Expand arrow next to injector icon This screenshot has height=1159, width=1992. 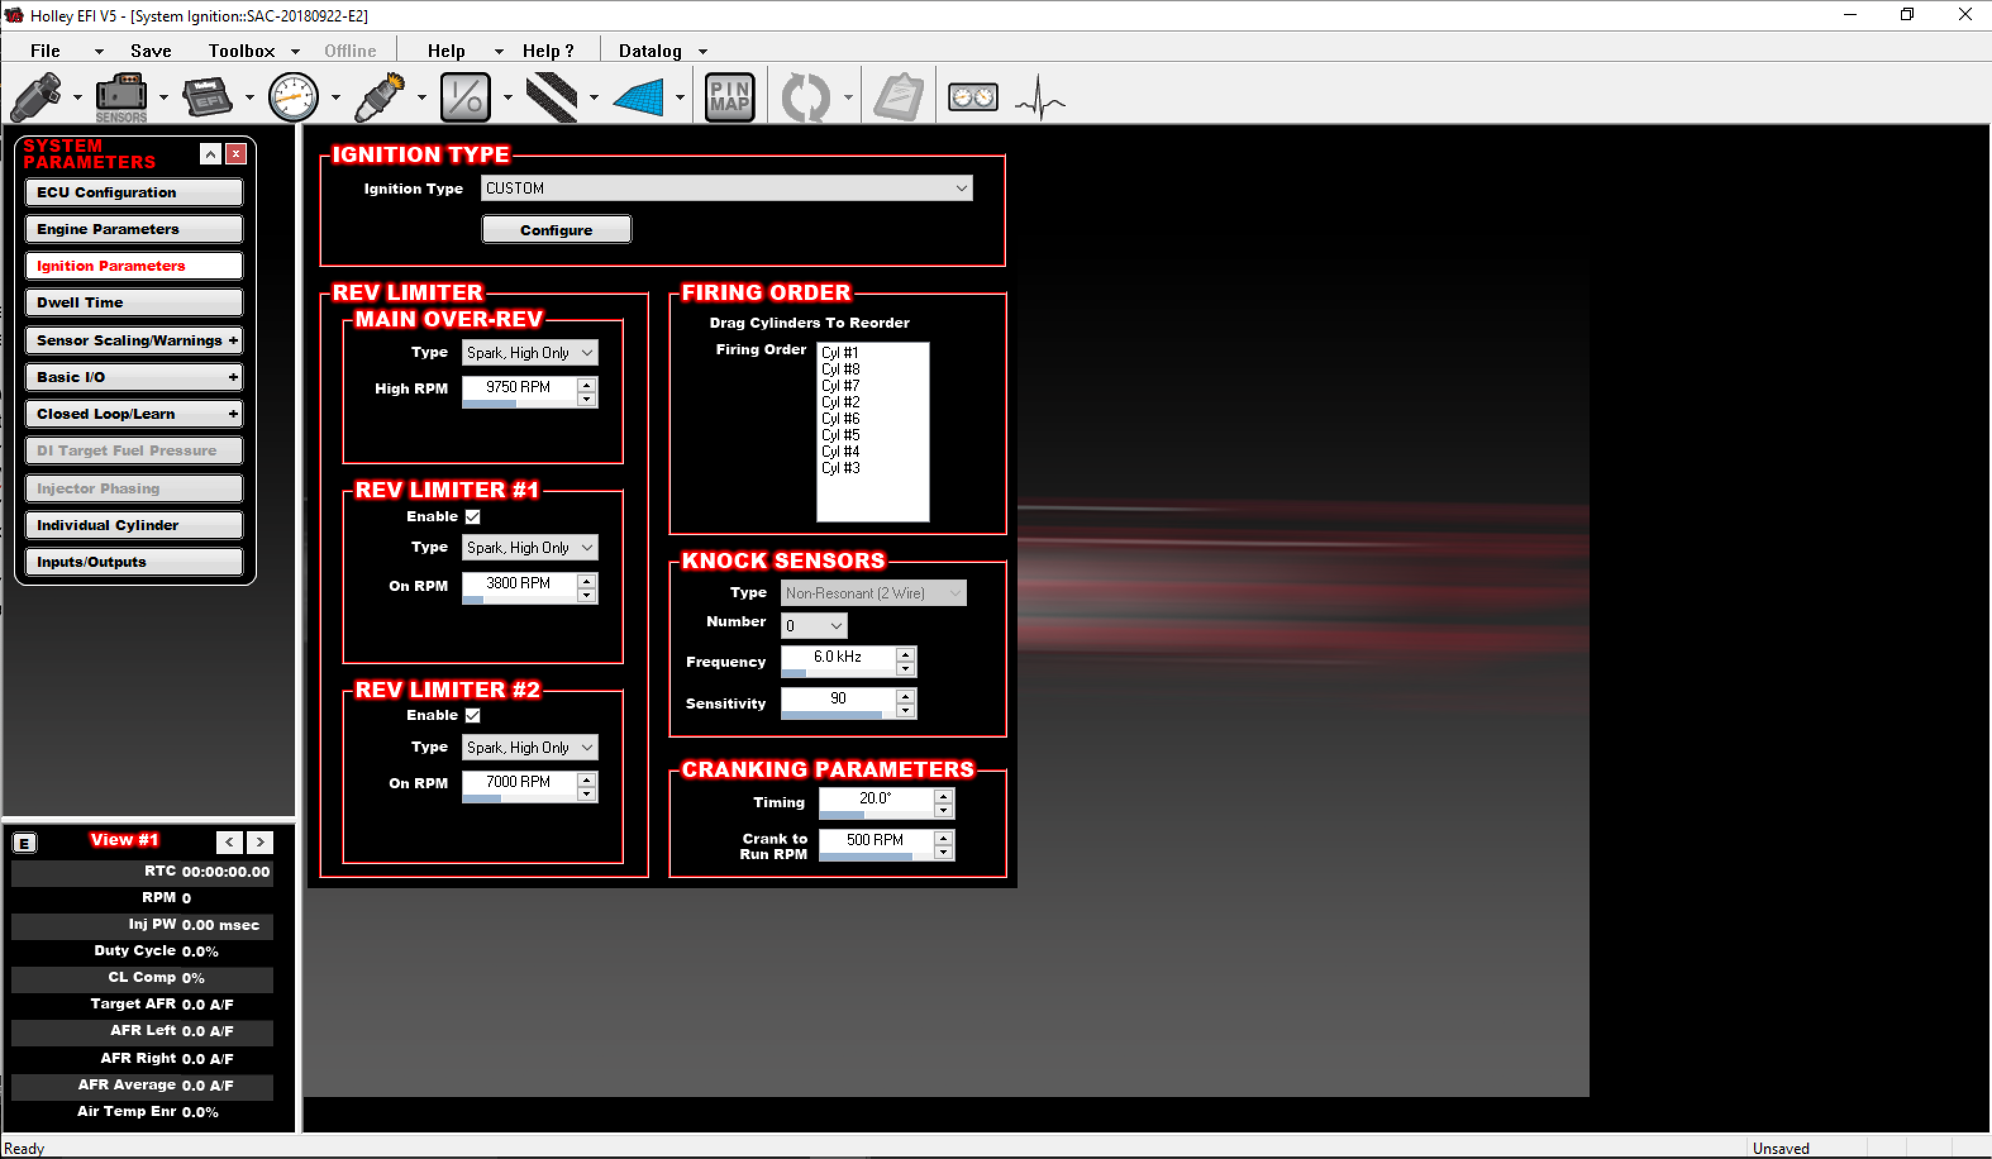pyautogui.click(x=77, y=98)
